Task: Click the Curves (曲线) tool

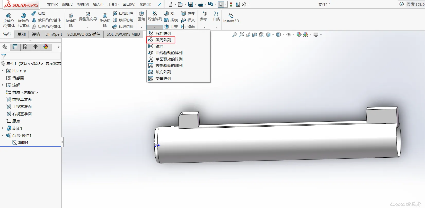Action: tap(216, 16)
